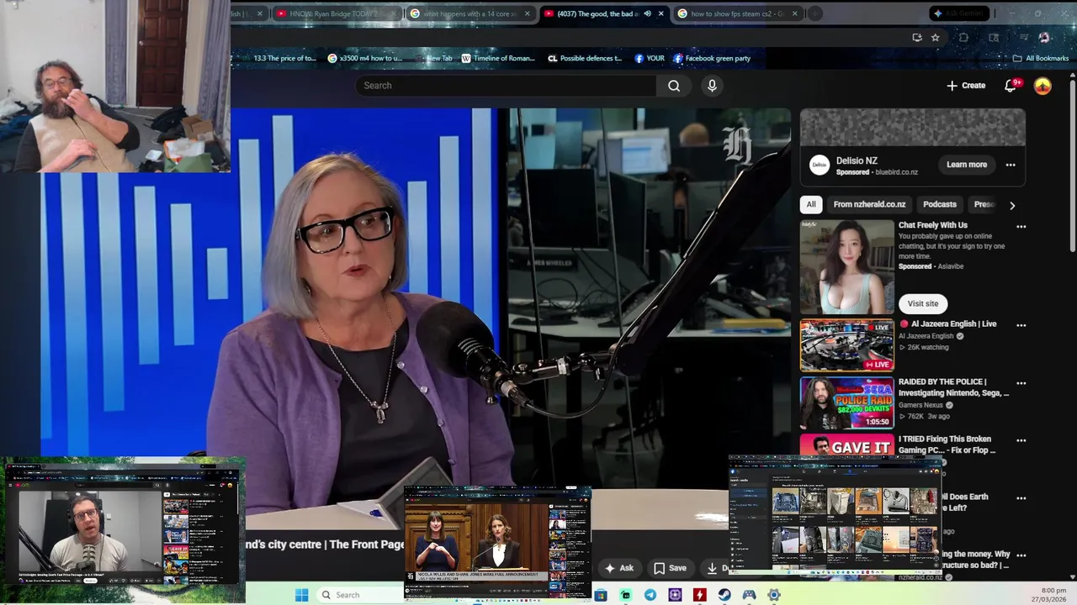Open YouTube notifications bell
The width and height of the screenshot is (1077, 605).
click(x=1011, y=86)
